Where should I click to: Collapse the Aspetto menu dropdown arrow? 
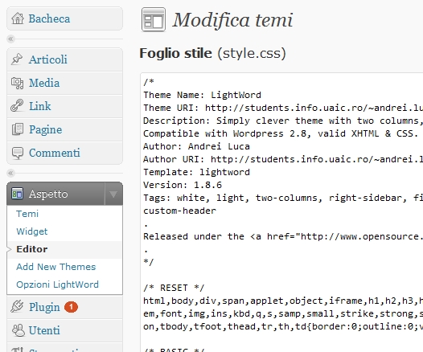pyautogui.click(x=113, y=194)
